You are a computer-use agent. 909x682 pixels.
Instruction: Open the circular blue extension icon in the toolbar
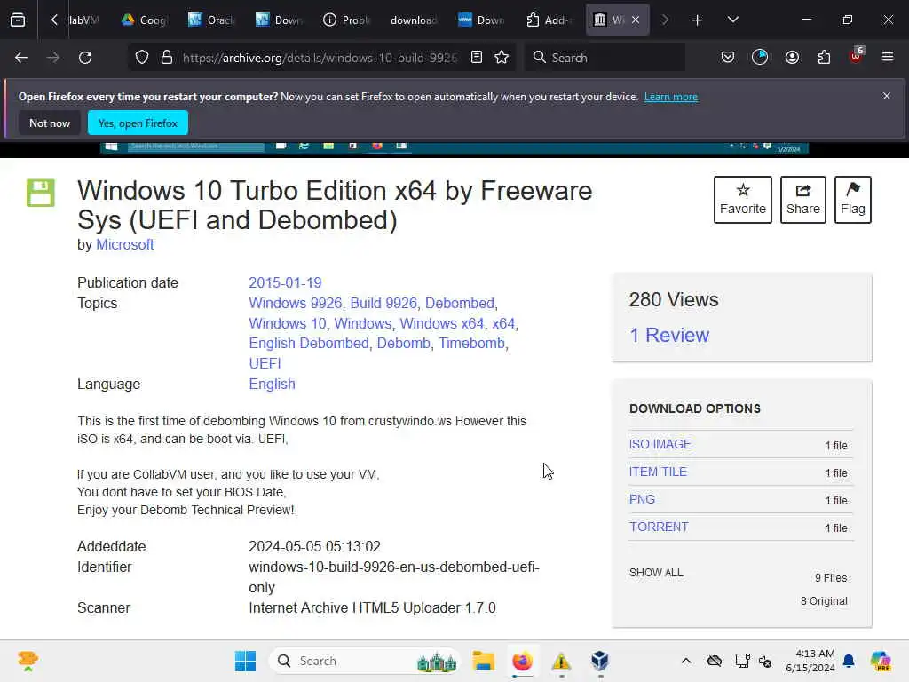[x=760, y=58]
